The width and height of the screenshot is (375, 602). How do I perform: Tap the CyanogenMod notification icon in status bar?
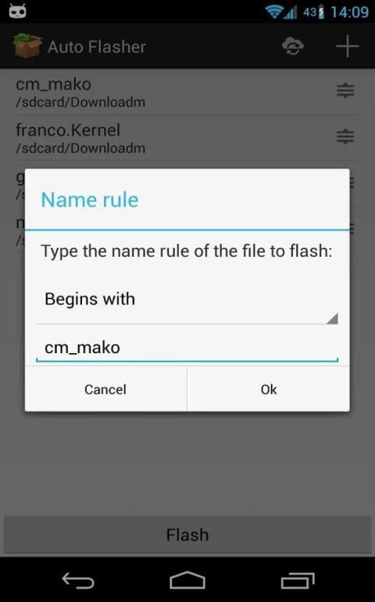(18, 12)
